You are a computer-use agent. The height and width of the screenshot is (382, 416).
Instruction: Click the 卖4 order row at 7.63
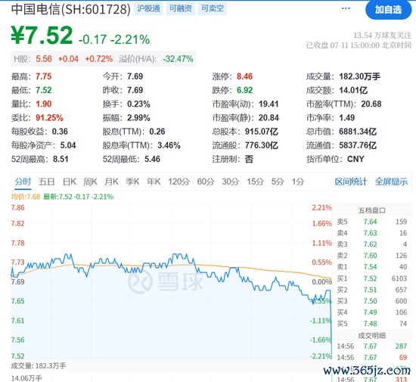pyautogui.click(x=371, y=233)
